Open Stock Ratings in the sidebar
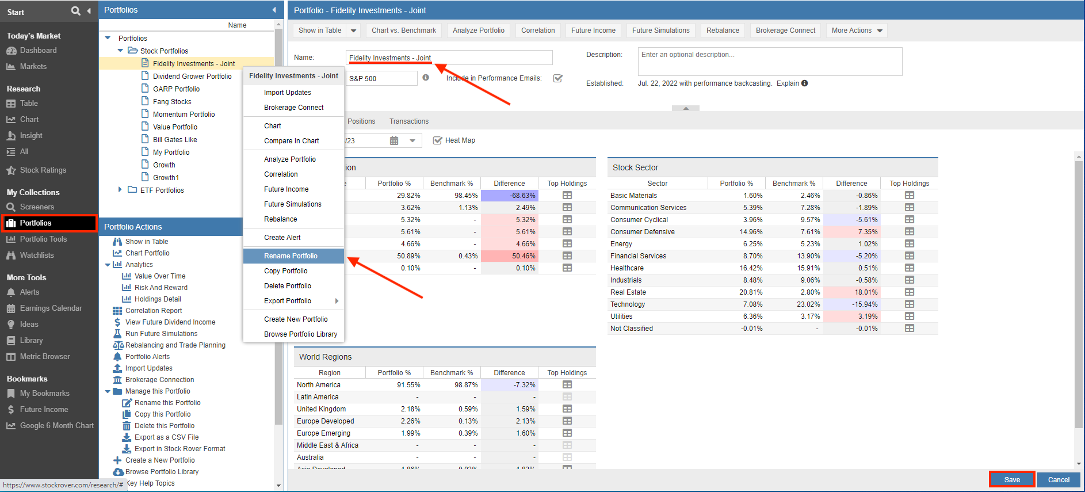This screenshot has width=1085, height=492. [x=43, y=170]
